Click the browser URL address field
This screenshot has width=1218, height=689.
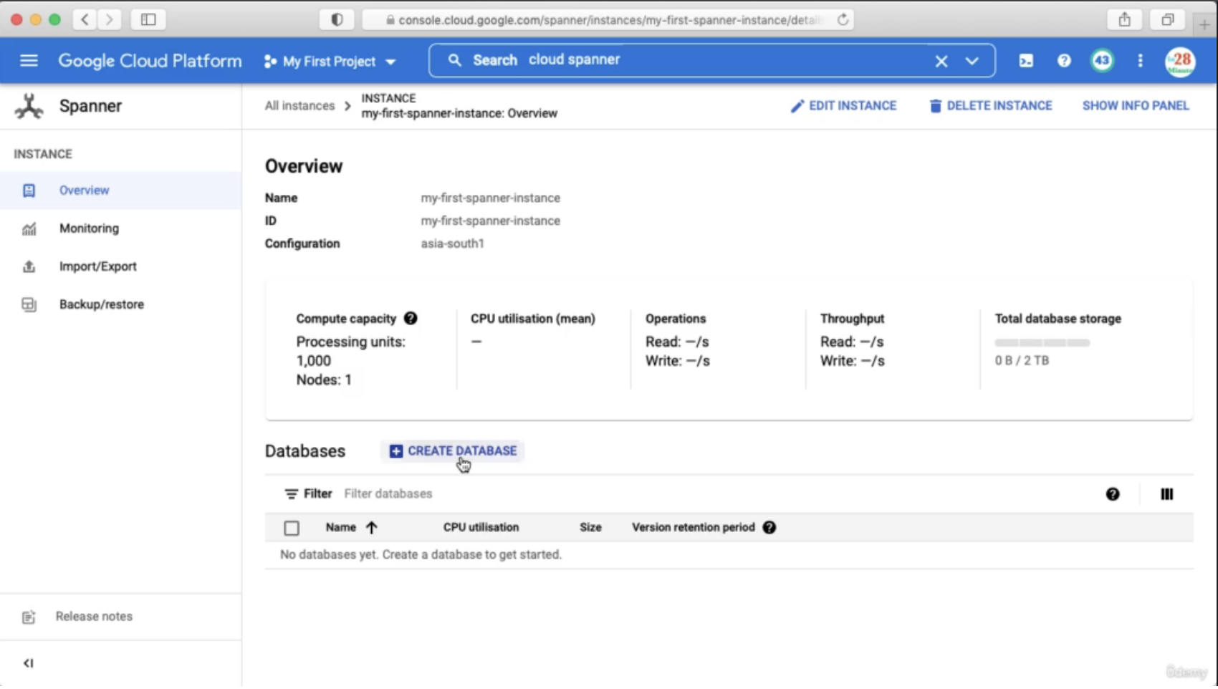608,20
